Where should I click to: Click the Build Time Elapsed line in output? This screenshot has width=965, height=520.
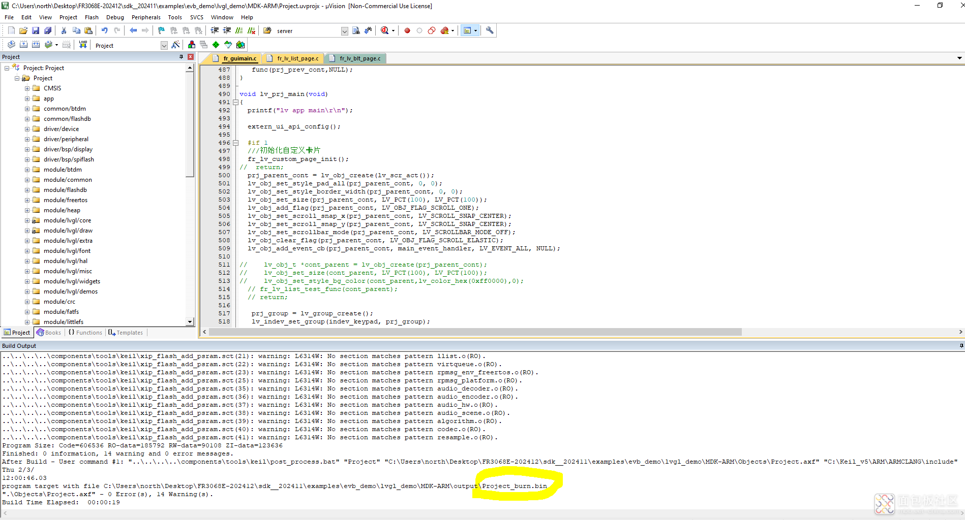[61, 502]
